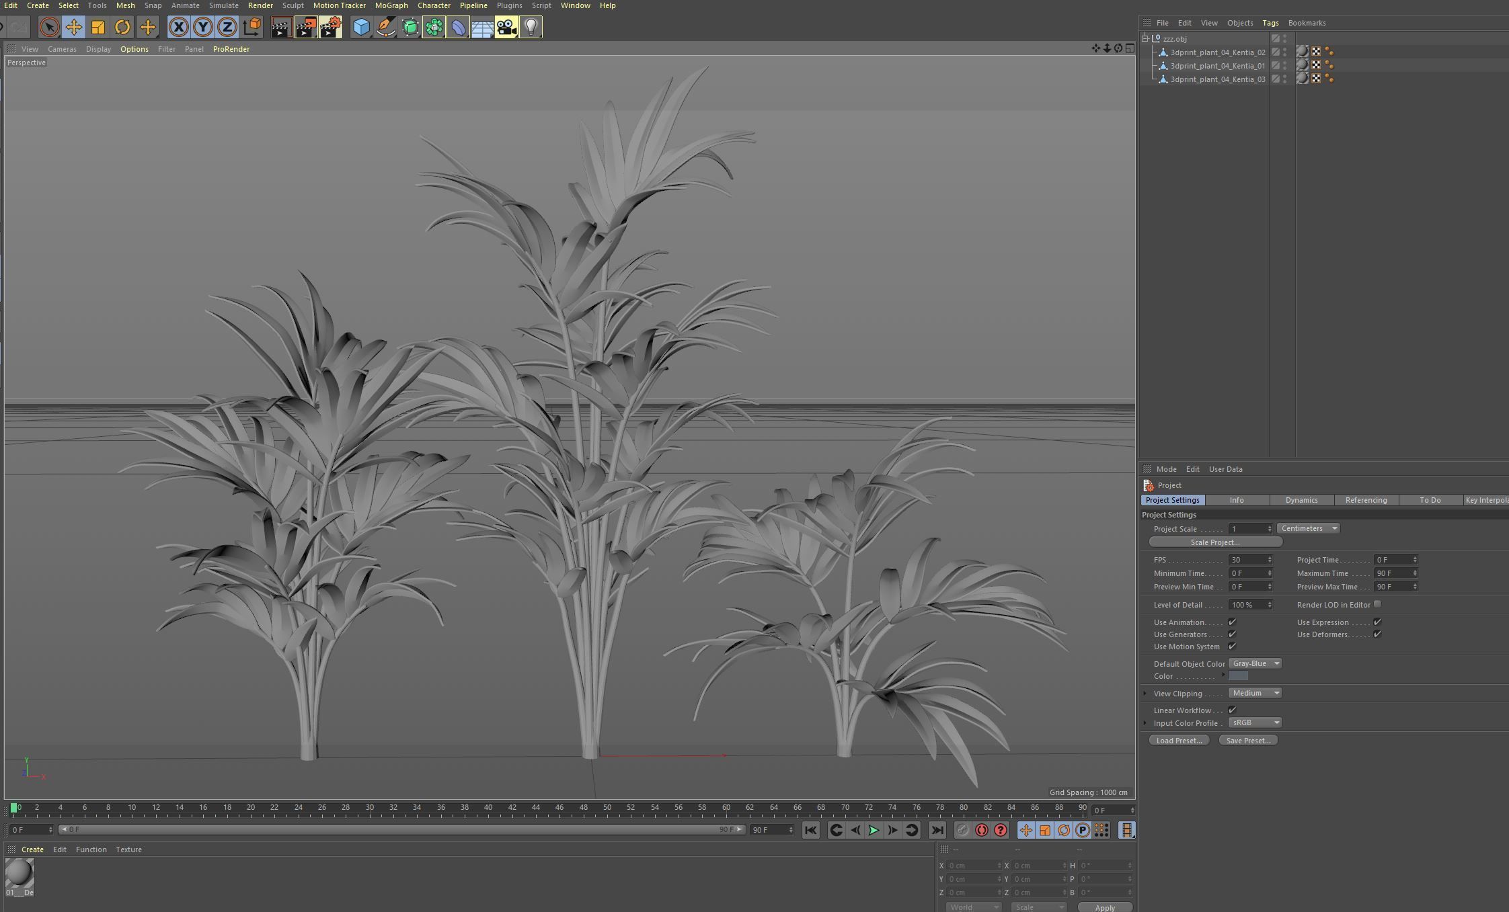Click the Light object icon
1509x912 pixels.
pos(531,27)
